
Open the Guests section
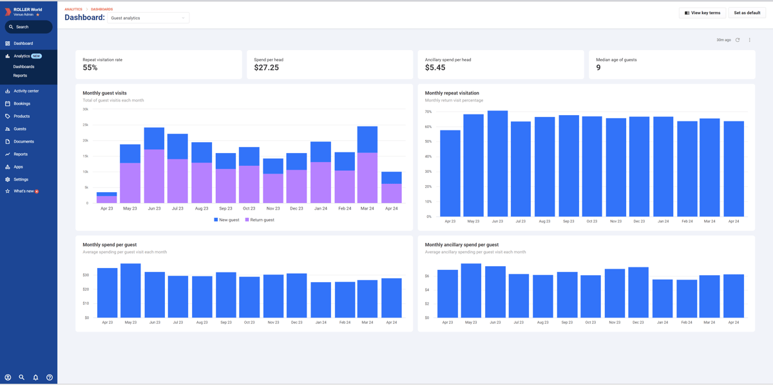[x=18, y=129]
